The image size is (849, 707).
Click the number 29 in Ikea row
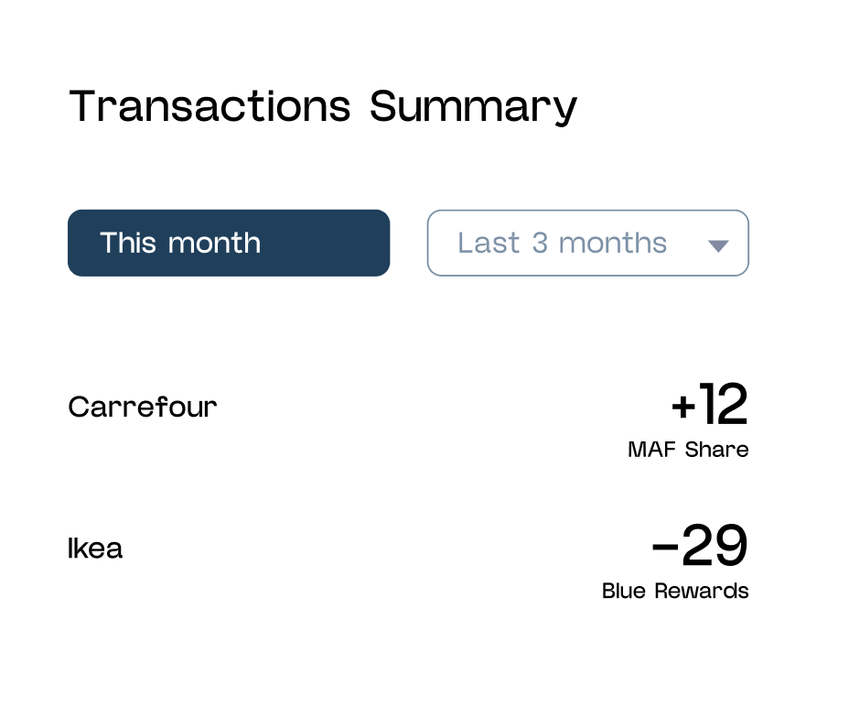[715, 547]
